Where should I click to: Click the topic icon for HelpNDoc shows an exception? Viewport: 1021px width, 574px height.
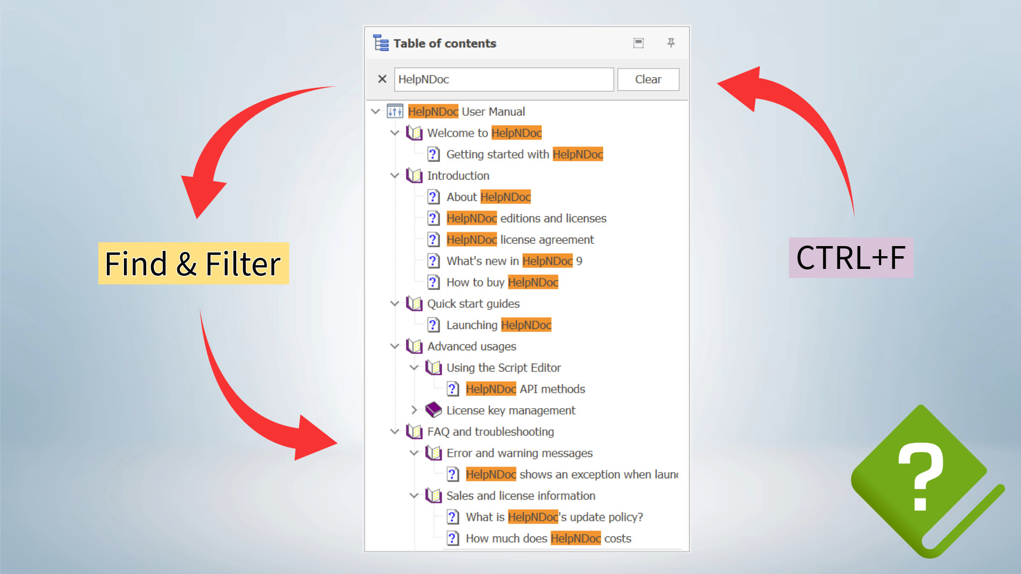pyautogui.click(x=453, y=475)
